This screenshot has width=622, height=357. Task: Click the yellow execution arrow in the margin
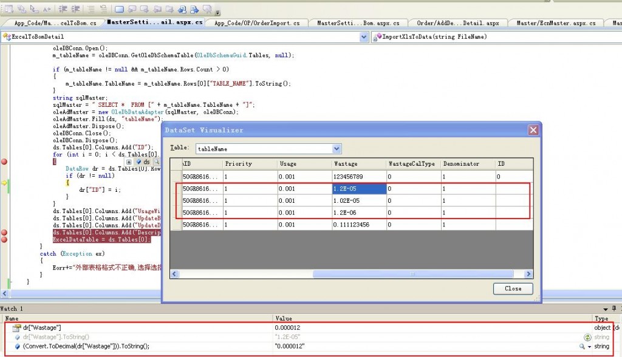(x=5, y=182)
